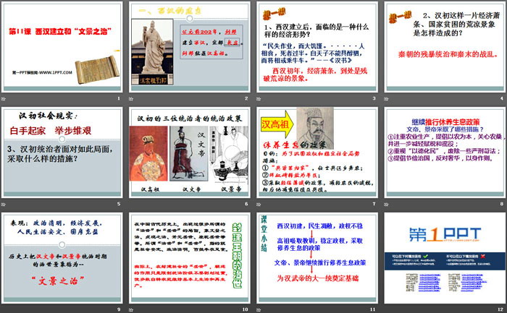Image resolution: width=507 pixels, height=313 pixels.
Task: Select slide 9 ending with 文景之治
Action: (x=62, y=258)
